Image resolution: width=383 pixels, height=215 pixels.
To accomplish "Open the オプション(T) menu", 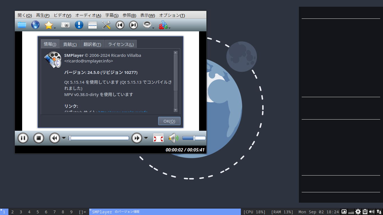I will [172, 15].
